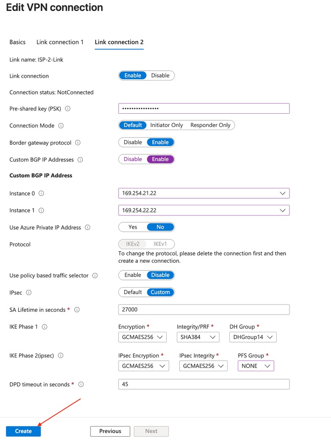Image resolution: width=331 pixels, height=442 pixels.
Task: Click the greyed Next button
Action: point(151,431)
